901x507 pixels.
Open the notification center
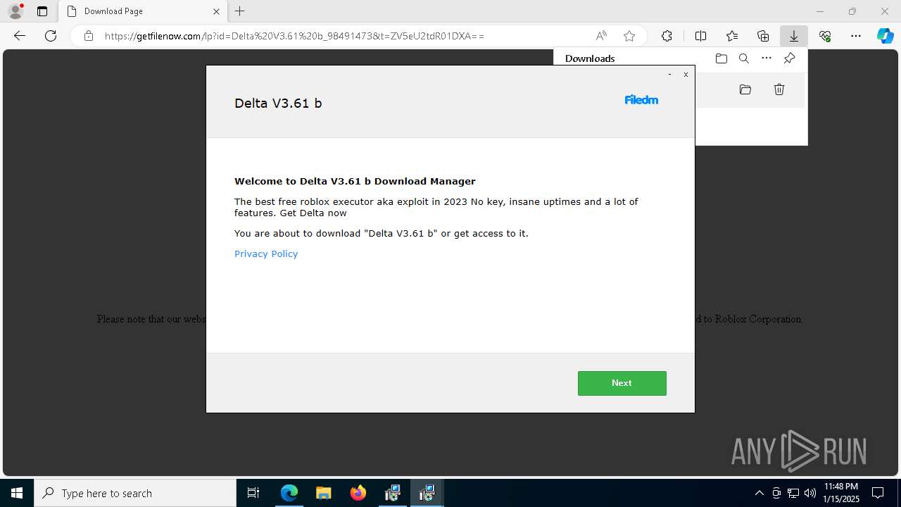coord(878,493)
